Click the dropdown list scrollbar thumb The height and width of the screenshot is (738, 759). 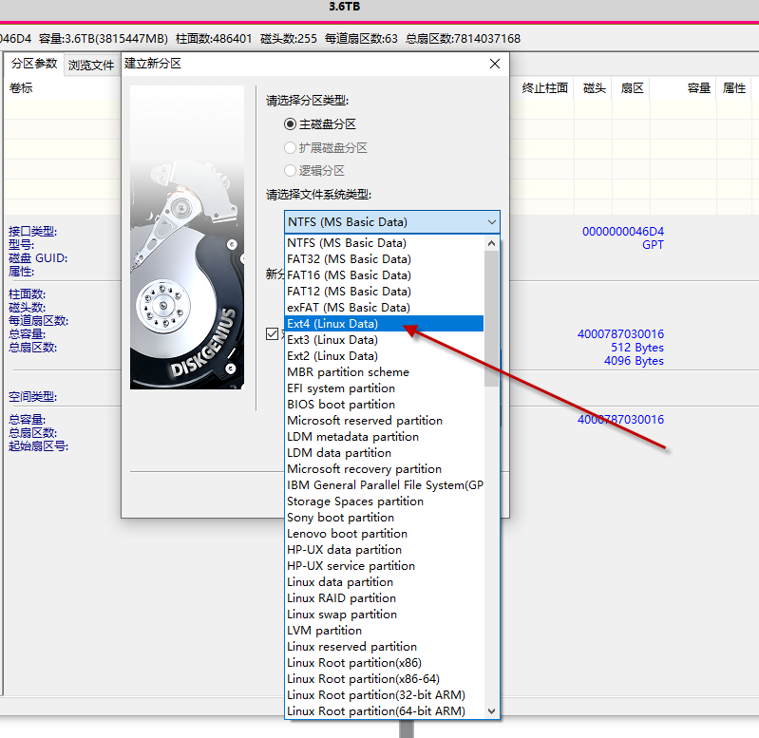pos(491,318)
